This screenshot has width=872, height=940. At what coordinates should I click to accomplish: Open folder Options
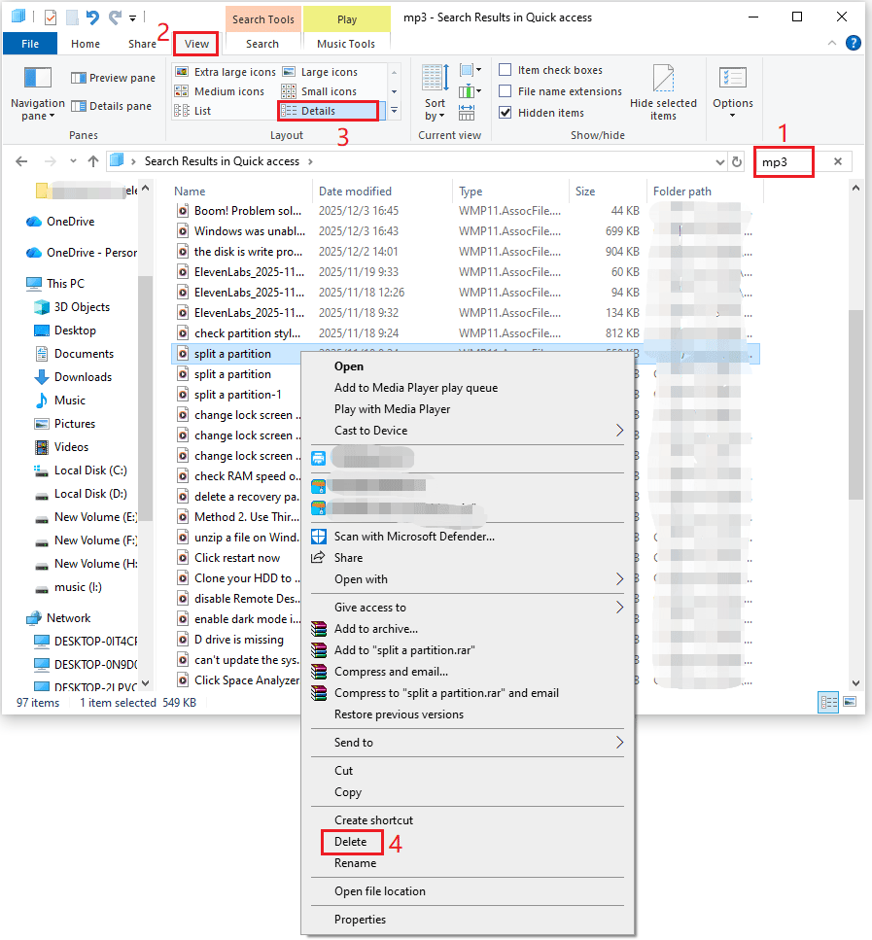point(732,92)
